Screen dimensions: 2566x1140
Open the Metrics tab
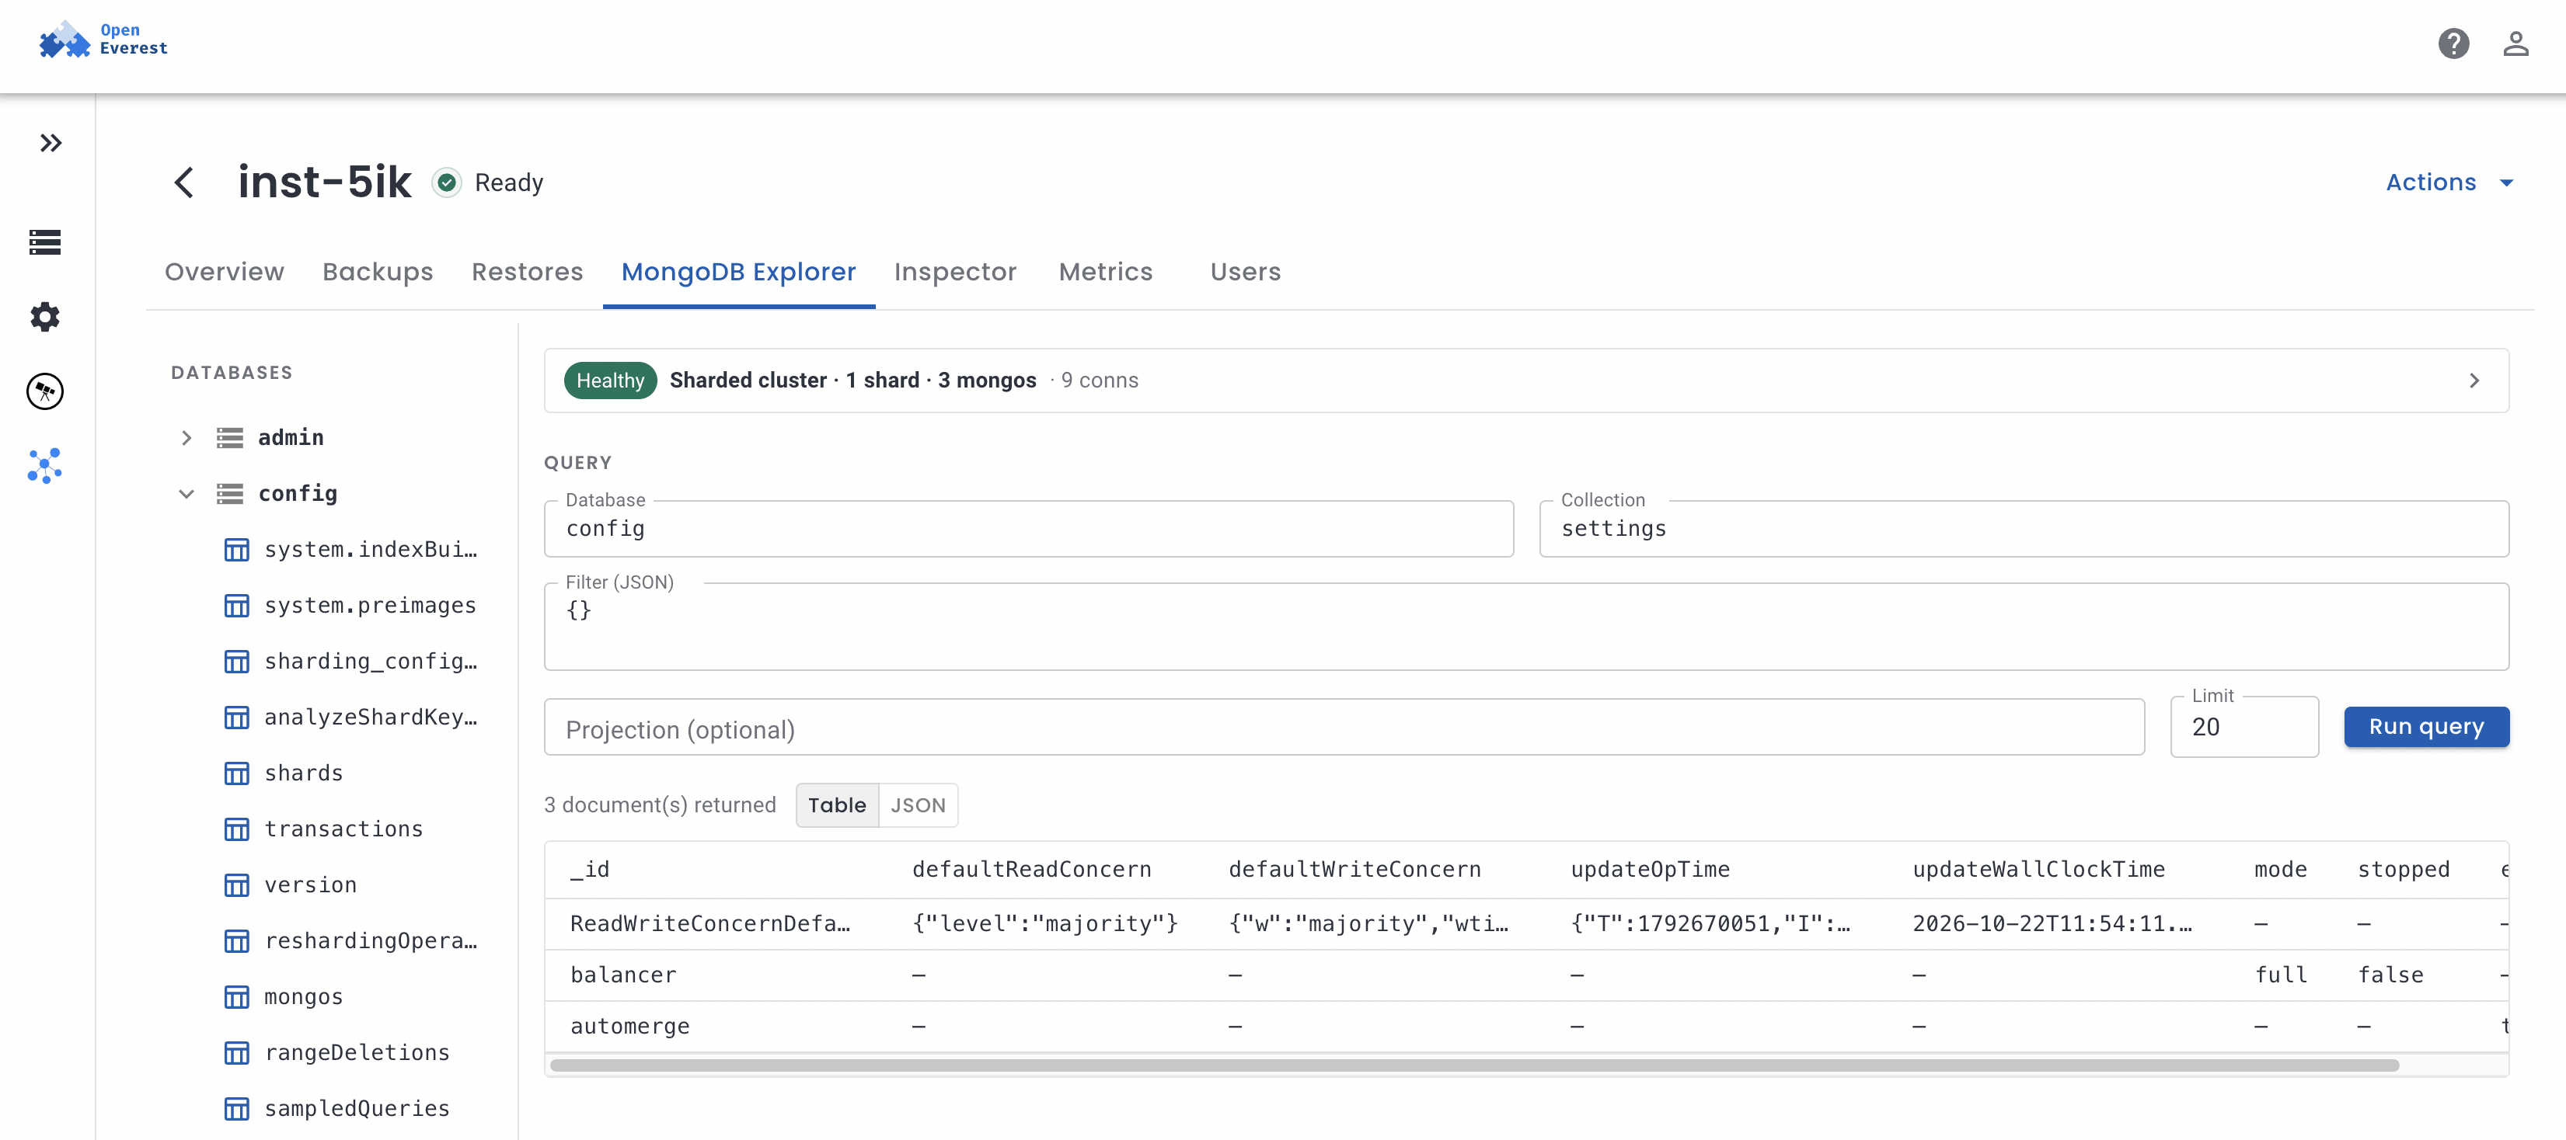click(1105, 272)
